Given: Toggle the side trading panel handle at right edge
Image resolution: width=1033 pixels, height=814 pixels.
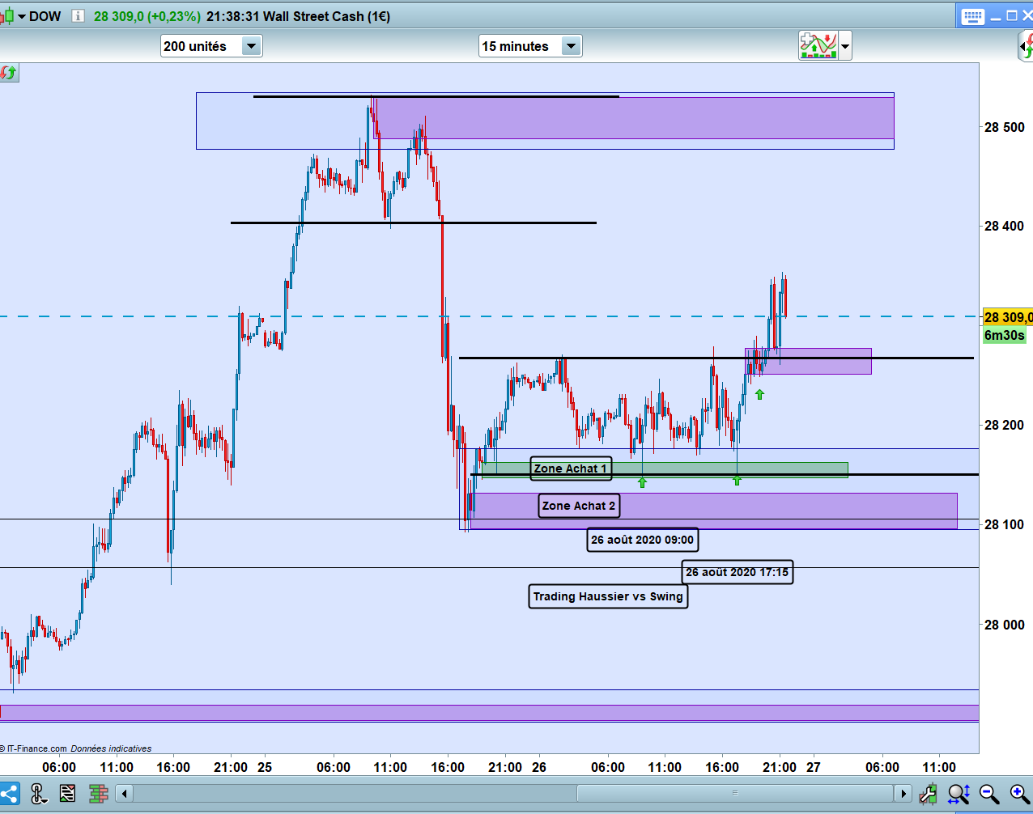Looking at the screenshot, I should [x=1026, y=46].
